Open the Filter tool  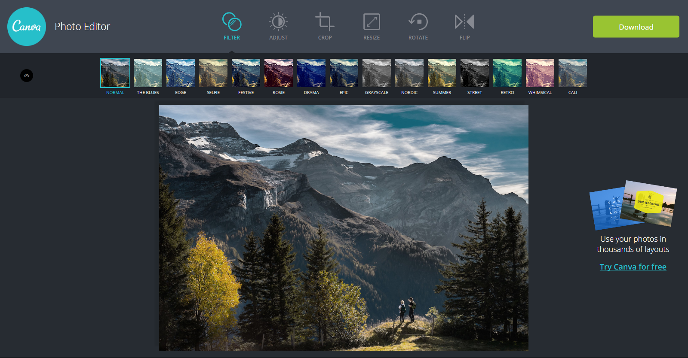pyautogui.click(x=232, y=27)
